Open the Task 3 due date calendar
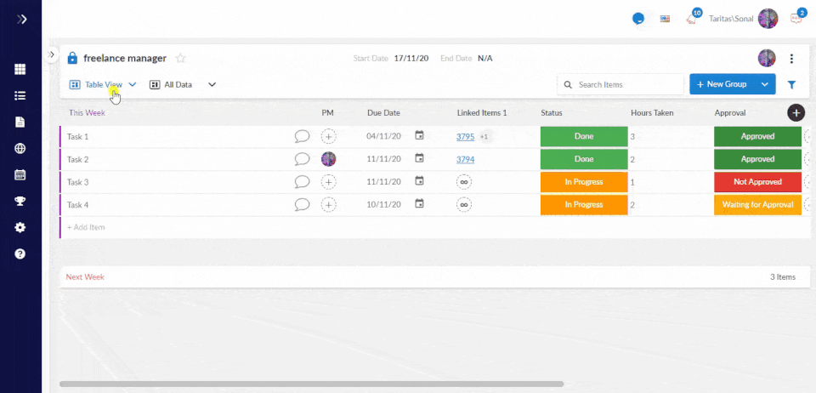 (419, 181)
